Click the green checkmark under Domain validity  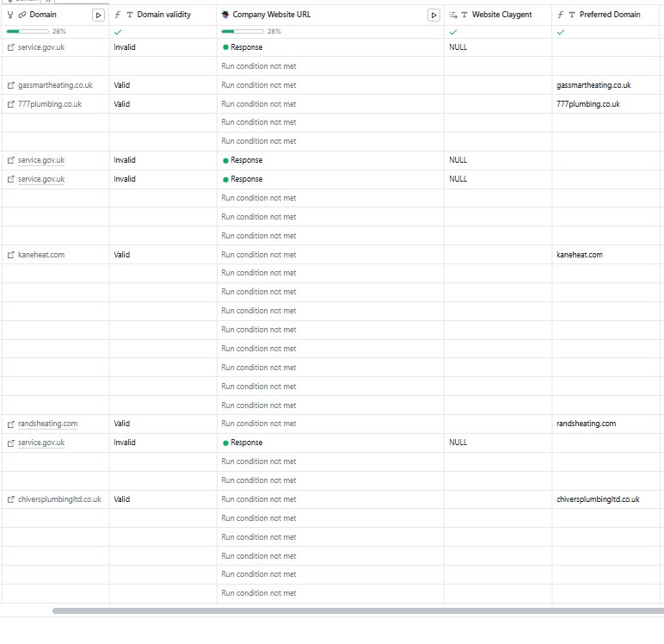tap(118, 32)
